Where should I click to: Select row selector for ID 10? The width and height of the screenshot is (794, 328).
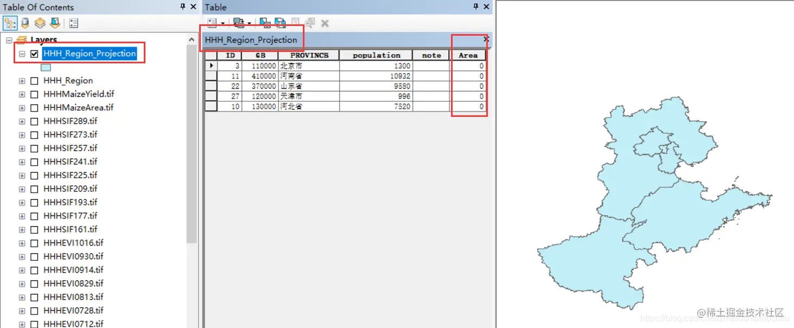point(211,107)
